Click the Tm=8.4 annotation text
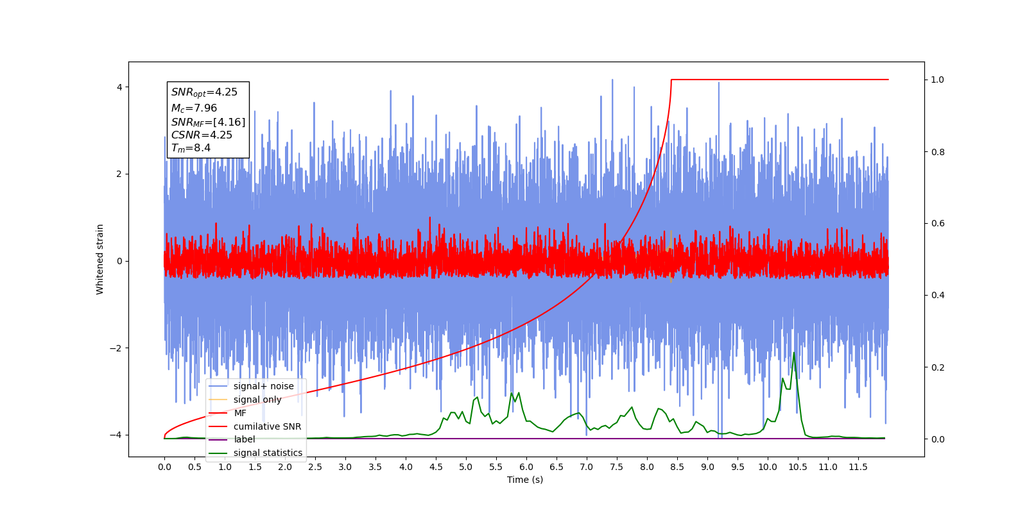This screenshot has height=513, width=1027. click(x=191, y=148)
